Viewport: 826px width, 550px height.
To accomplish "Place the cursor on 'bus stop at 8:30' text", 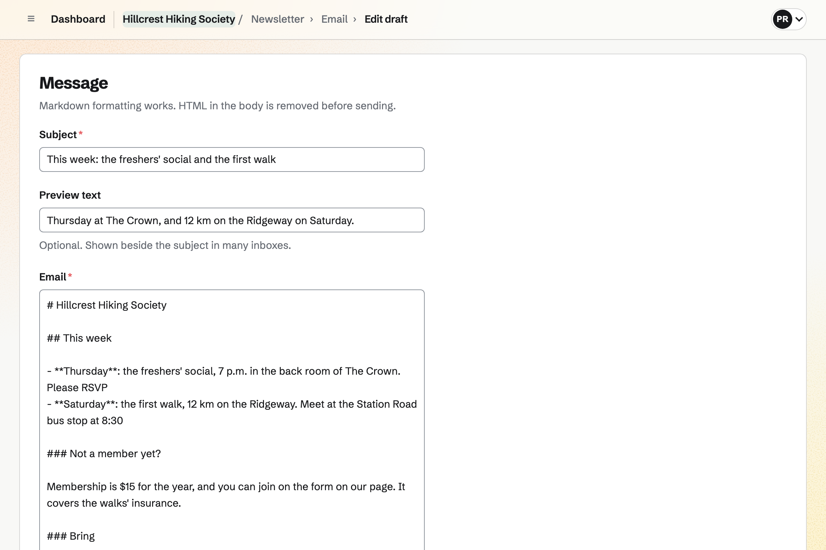I will pos(85,420).
